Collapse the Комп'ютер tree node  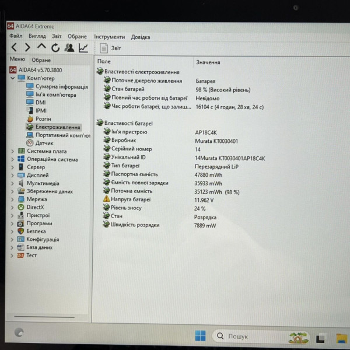pyautogui.click(x=13, y=78)
